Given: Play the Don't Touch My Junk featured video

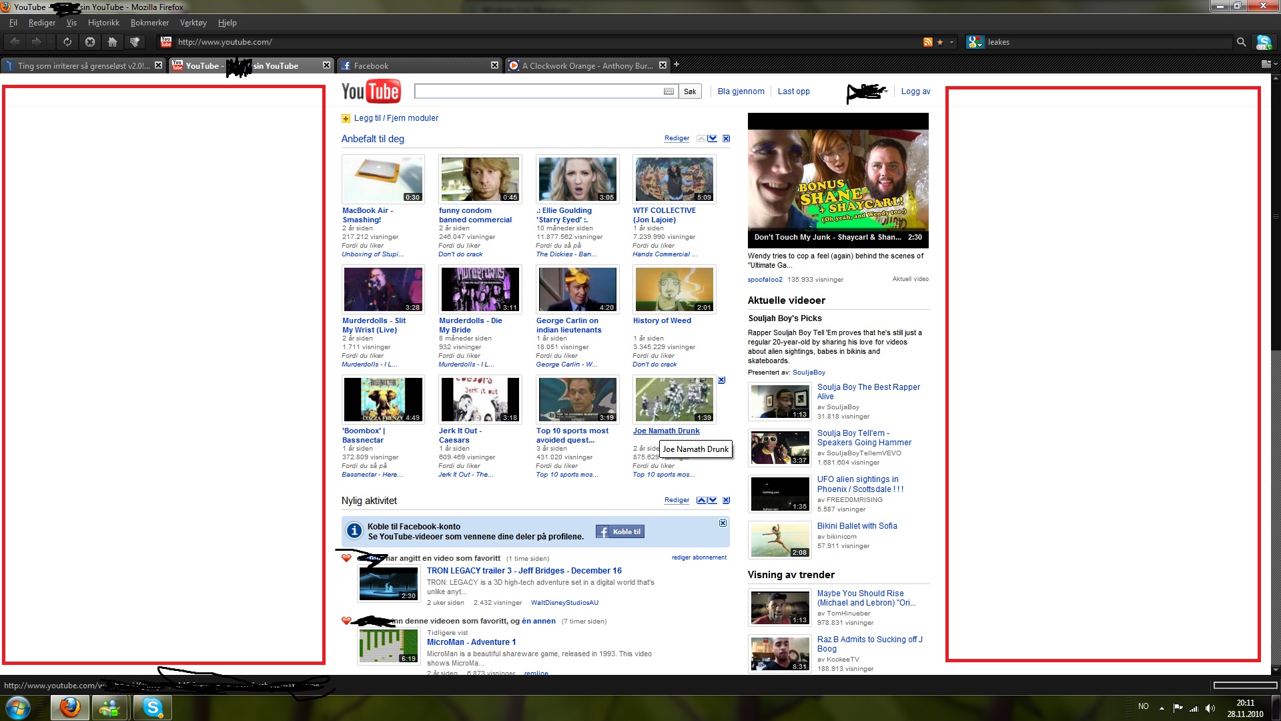Looking at the screenshot, I should pyautogui.click(x=838, y=180).
